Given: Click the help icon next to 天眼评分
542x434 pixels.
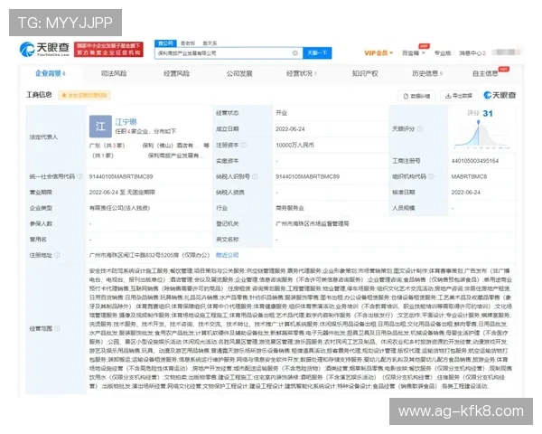Looking at the screenshot, I should pyautogui.click(x=420, y=129).
